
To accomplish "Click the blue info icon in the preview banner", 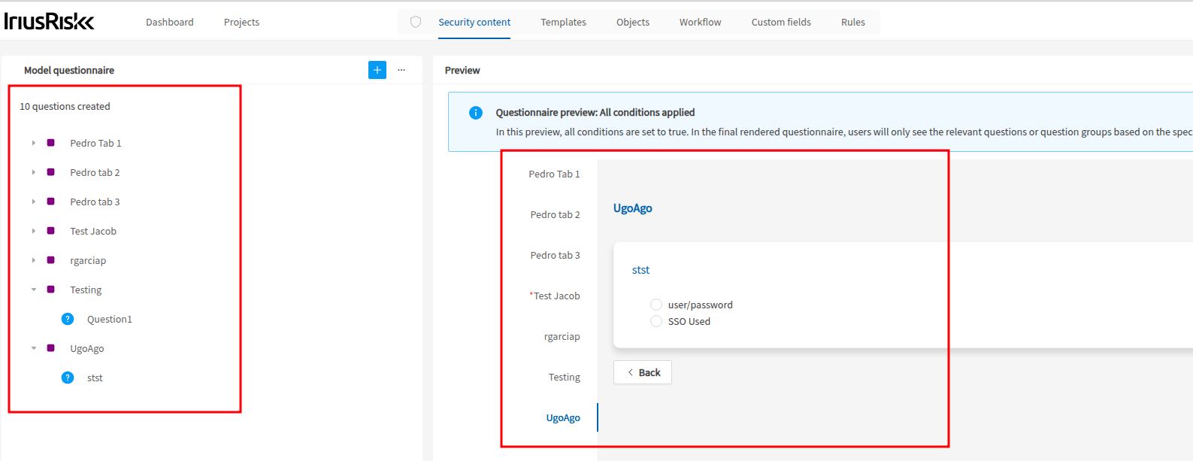I will point(476,113).
